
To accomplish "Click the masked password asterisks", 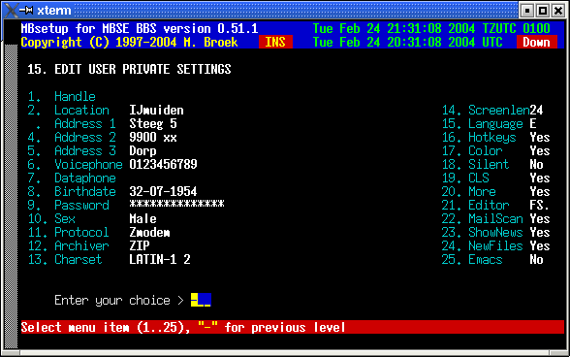I will (x=177, y=204).
